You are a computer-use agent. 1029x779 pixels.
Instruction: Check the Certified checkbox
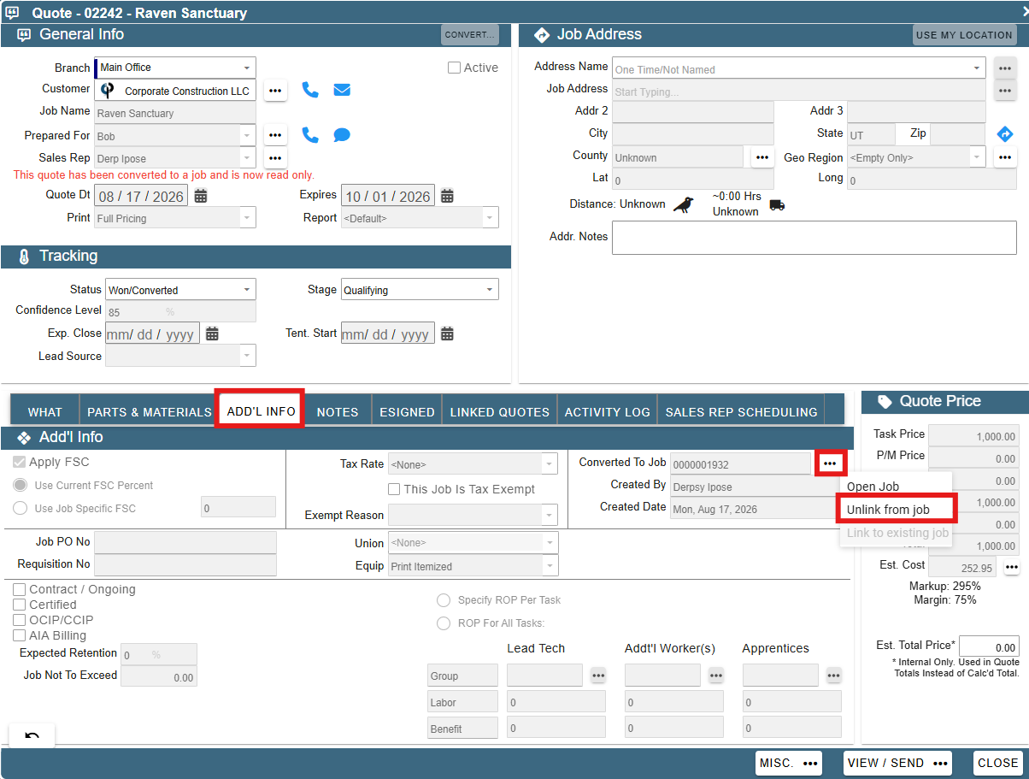(20, 605)
